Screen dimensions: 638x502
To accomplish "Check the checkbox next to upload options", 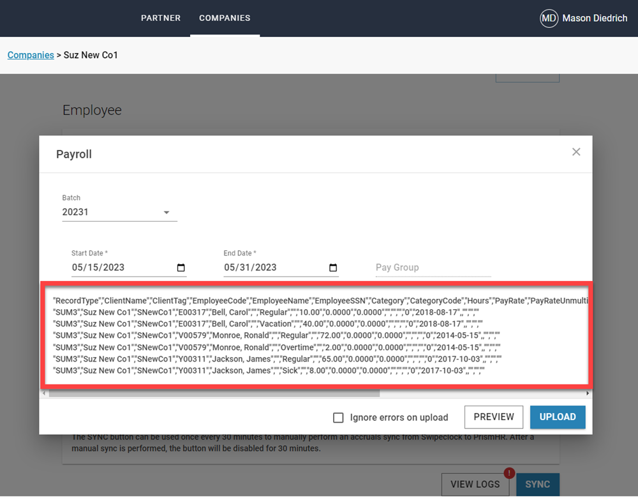I will (338, 417).
